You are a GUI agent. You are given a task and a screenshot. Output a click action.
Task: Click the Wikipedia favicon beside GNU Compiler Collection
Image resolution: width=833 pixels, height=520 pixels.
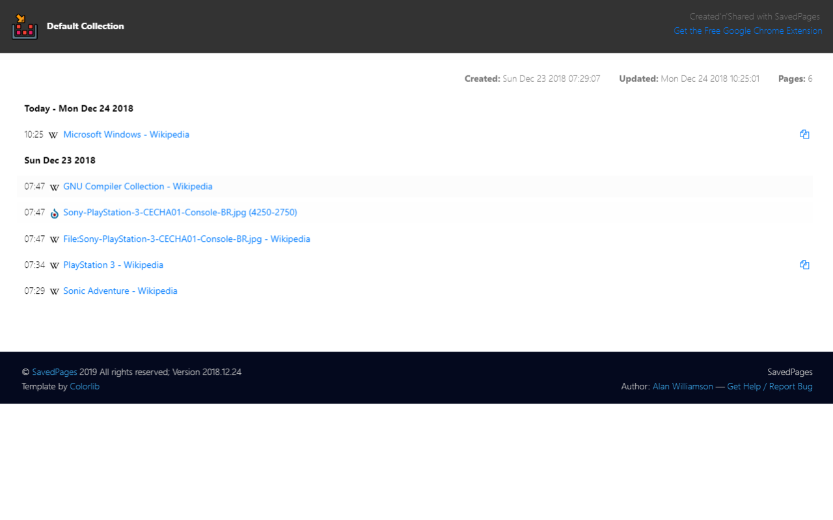coord(55,187)
